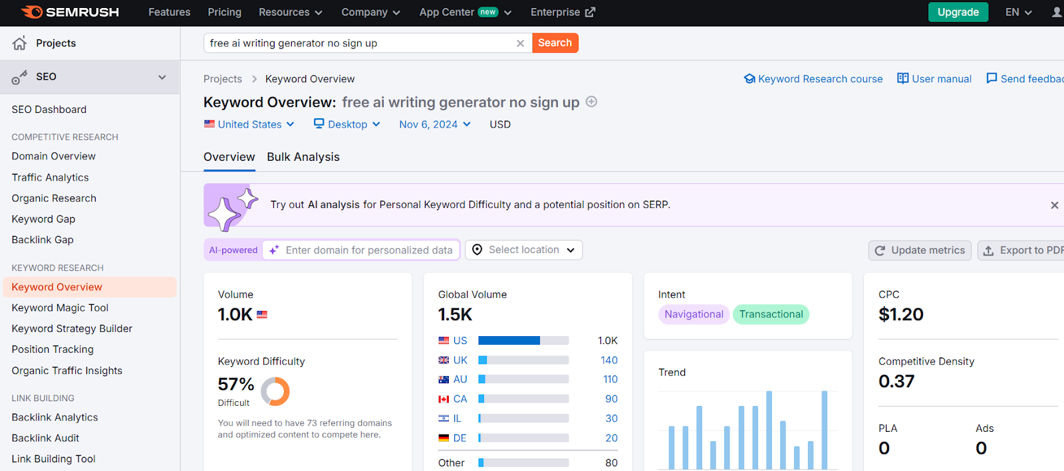This screenshot has height=471, width=1064.
Task: Clear the keyword search field
Action: [520, 43]
